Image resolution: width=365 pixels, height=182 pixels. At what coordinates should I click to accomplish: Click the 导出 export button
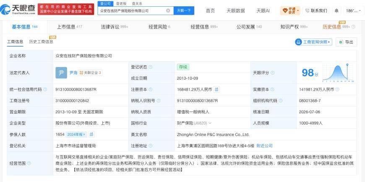tap(346, 42)
